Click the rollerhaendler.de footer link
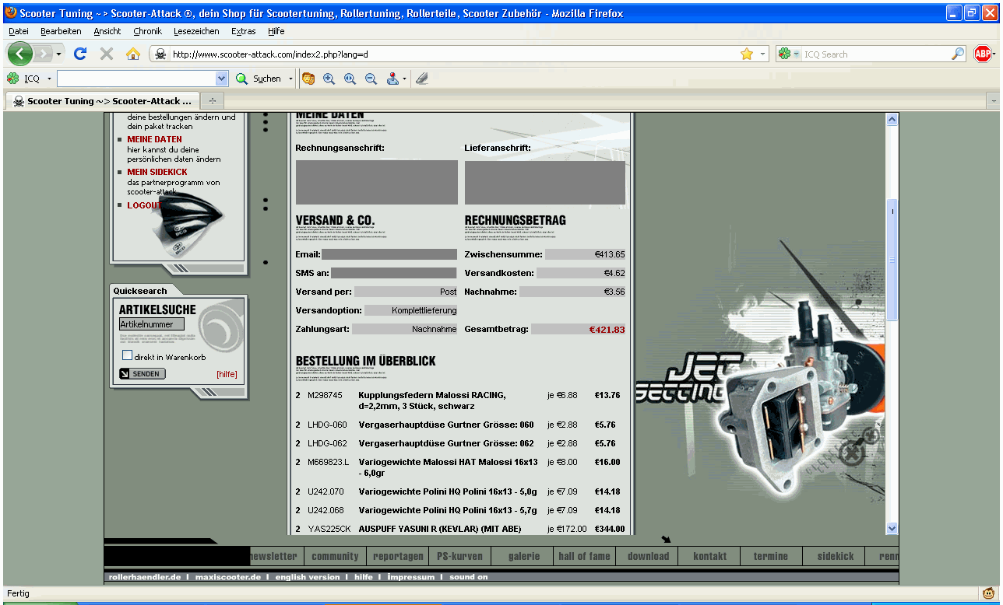Screen dimensions: 1003x605 point(145,577)
